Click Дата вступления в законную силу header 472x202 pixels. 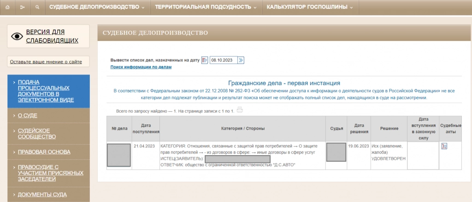click(x=423, y=129)
